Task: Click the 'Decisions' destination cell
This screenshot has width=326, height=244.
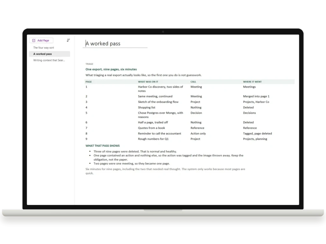Action: (249, 113)
